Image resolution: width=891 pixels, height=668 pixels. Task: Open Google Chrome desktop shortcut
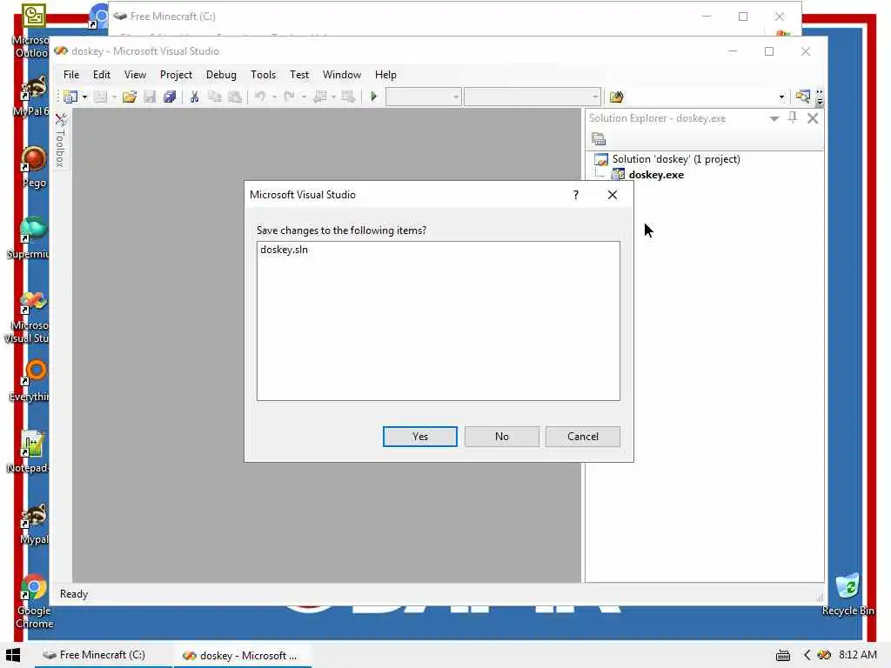click(34, 602)
